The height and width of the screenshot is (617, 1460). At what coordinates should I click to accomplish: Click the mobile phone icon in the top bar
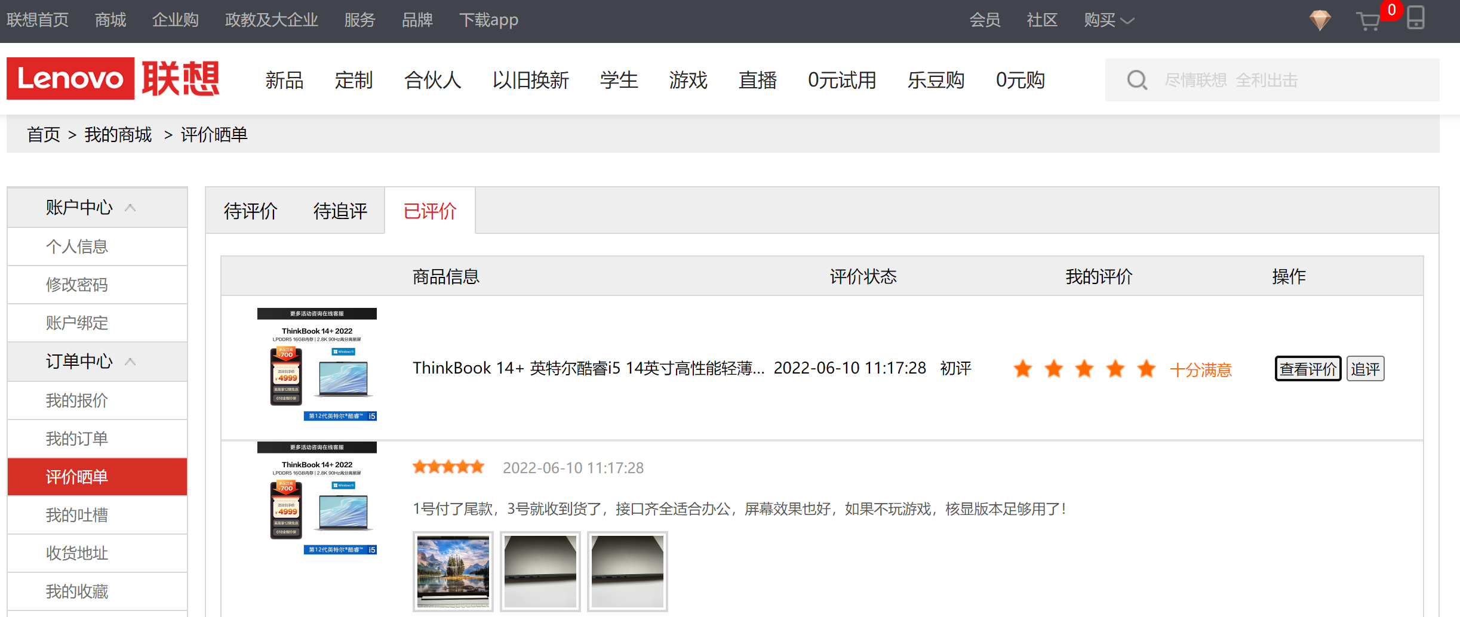pyautogui.click(x=1416, y=18)
